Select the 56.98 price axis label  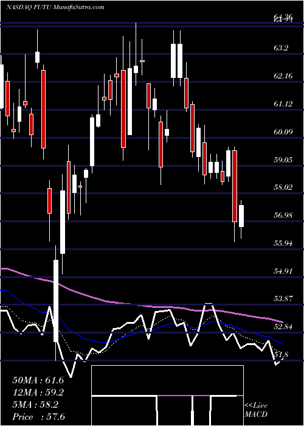(x=283, y=215)
